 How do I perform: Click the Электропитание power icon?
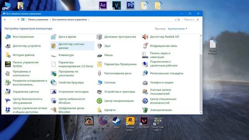tap(145, 110)
